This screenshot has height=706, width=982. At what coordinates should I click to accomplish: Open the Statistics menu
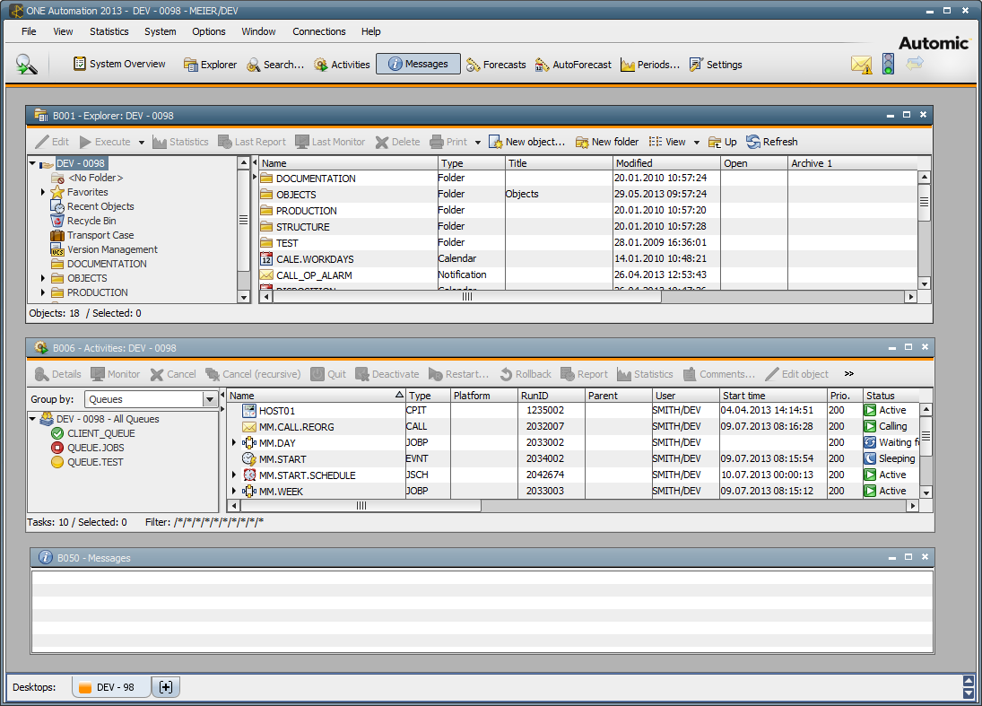[109, 31]
